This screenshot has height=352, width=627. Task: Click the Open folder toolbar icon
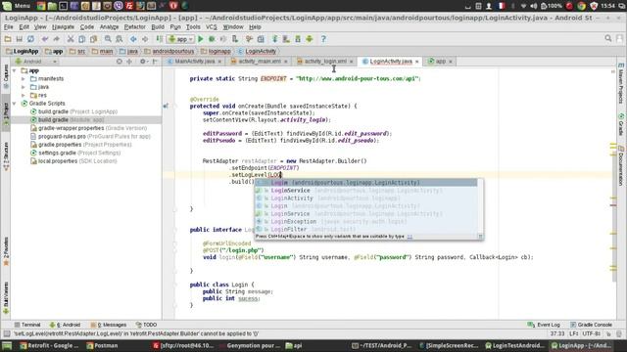click(x=8, y=39)
